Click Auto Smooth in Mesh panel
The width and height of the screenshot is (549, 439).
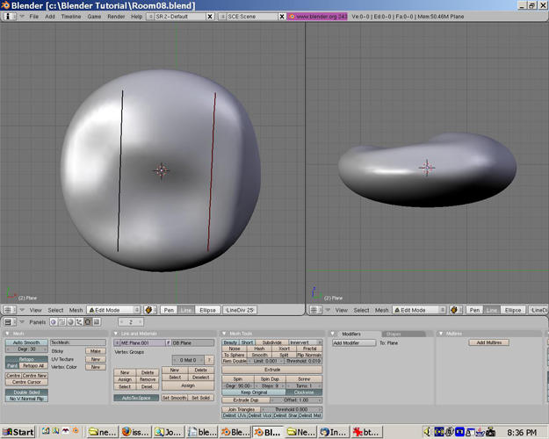point(27,342)
